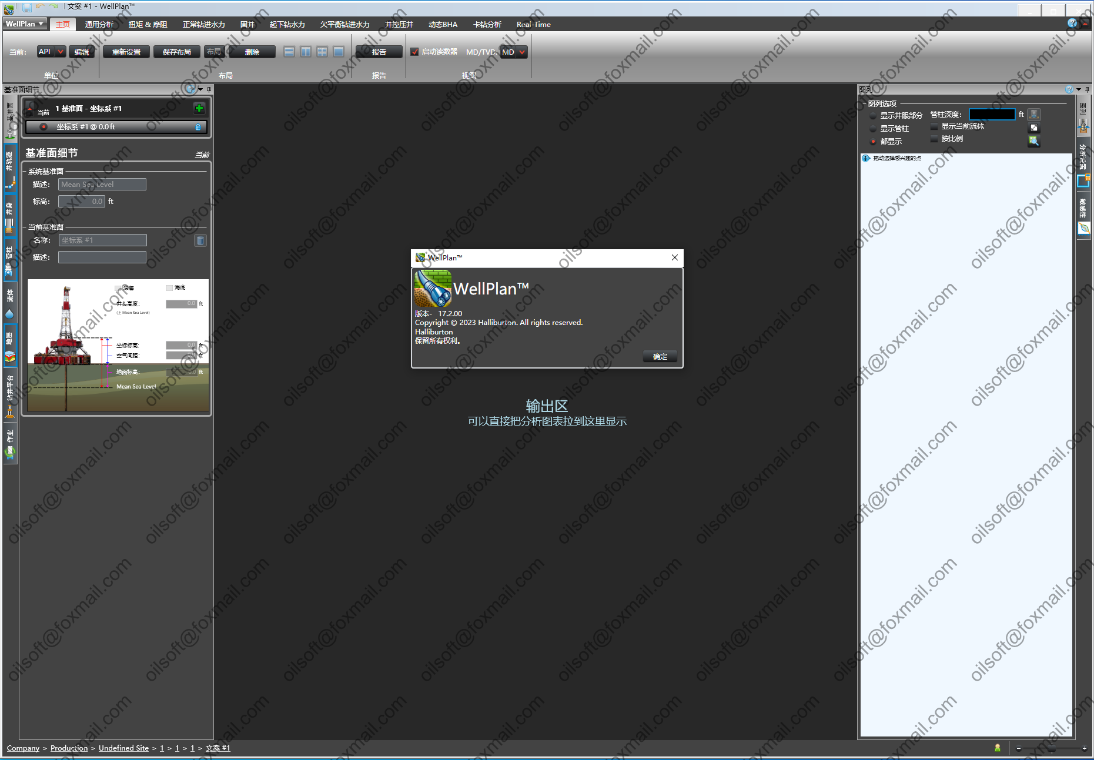The image size is (1094, 760).
Task: Toggle 启动读数器 checkbox
Action: (414, 52)
